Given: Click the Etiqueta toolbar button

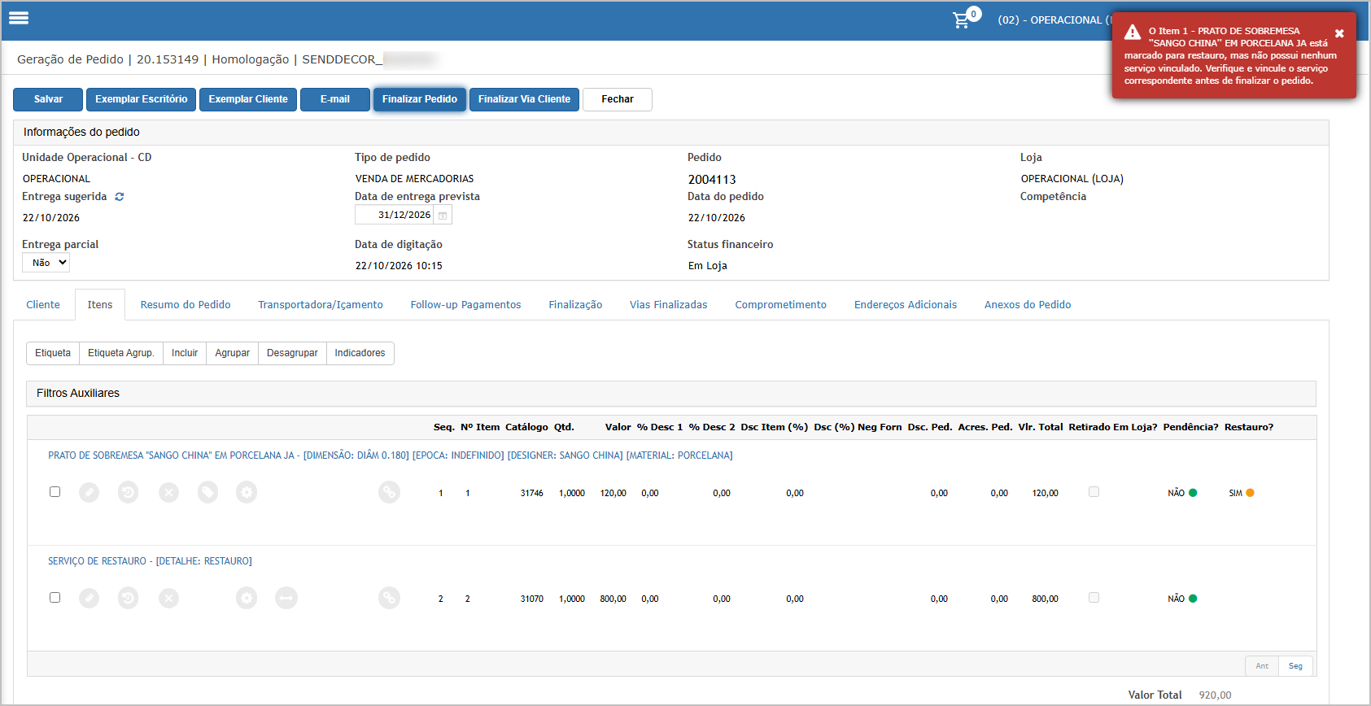Looking at the screenshot, I should click(53, 353).
